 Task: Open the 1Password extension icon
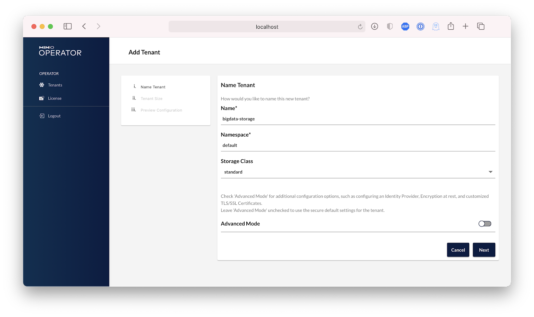tap(421, 26)
